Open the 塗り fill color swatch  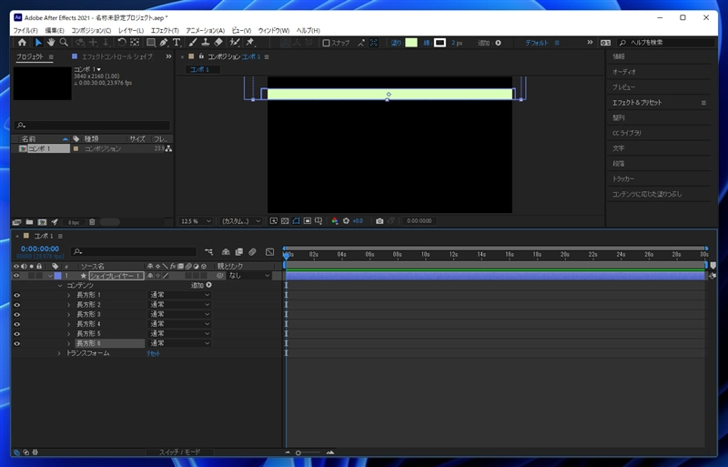click(x=411, y=43)
